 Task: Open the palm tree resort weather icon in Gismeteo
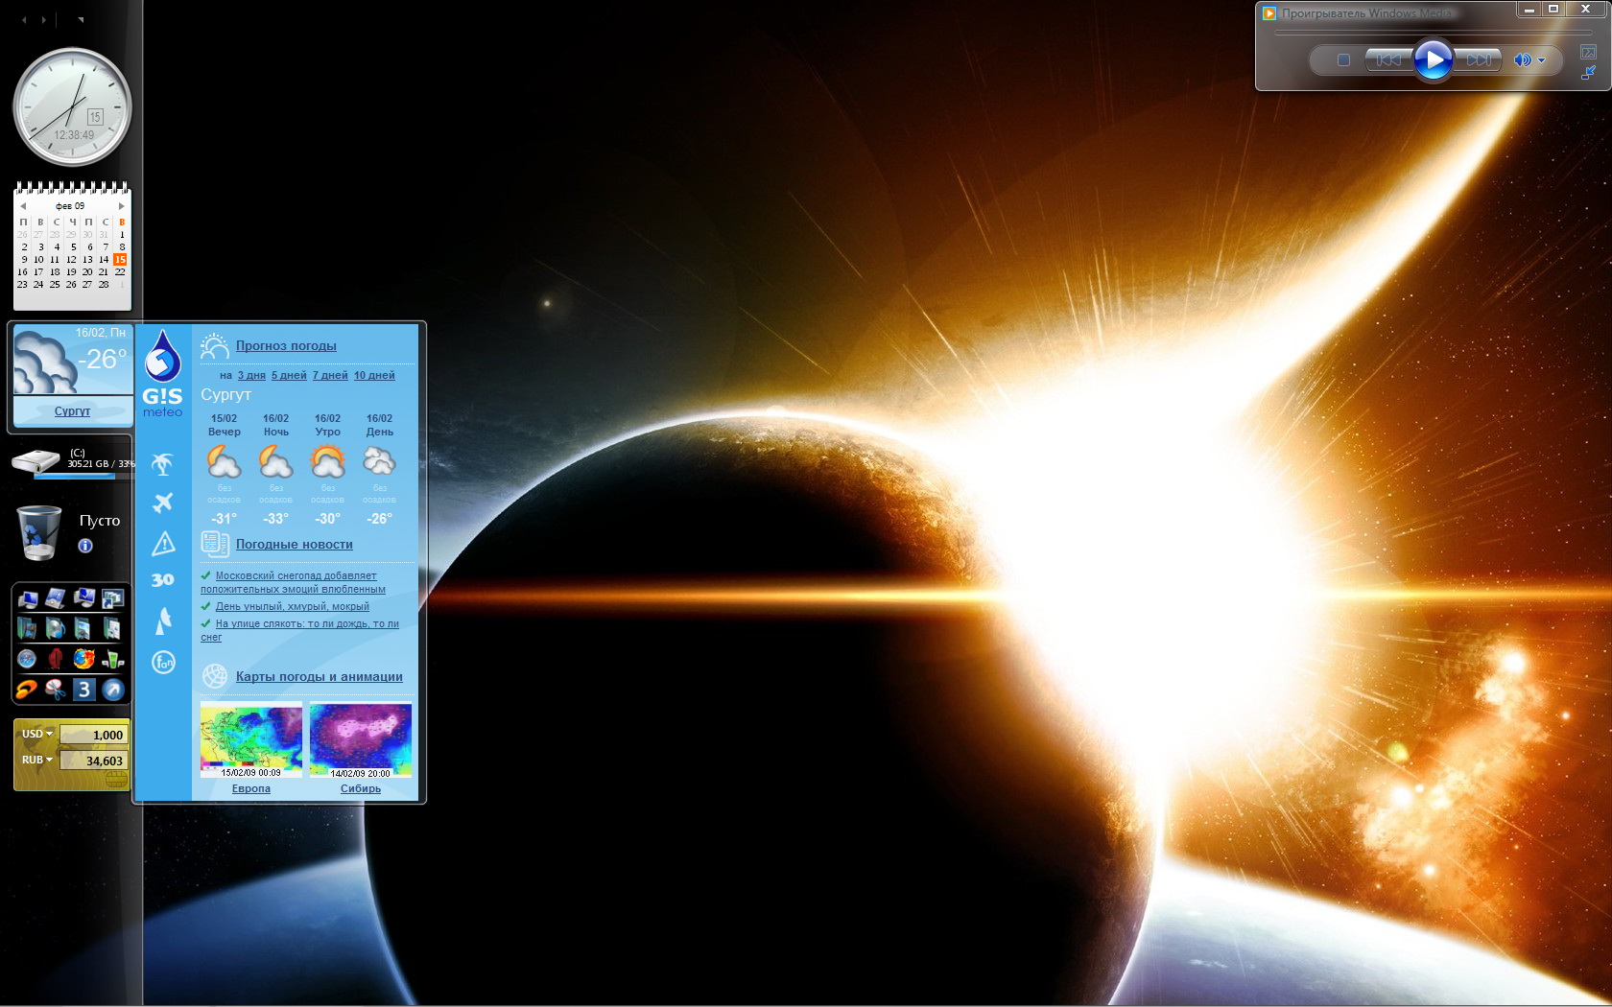pos(163,464)
